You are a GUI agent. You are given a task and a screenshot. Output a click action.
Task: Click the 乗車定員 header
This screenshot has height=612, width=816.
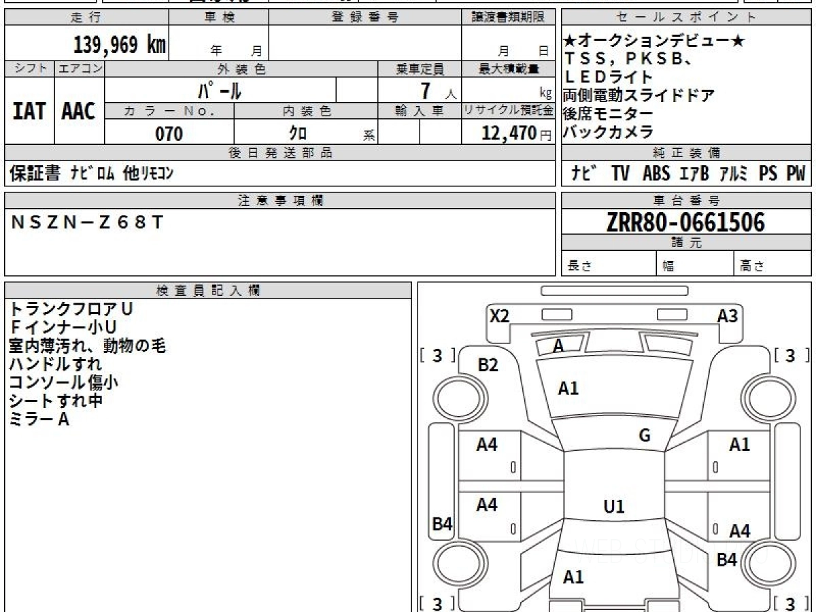coord(420,69)
